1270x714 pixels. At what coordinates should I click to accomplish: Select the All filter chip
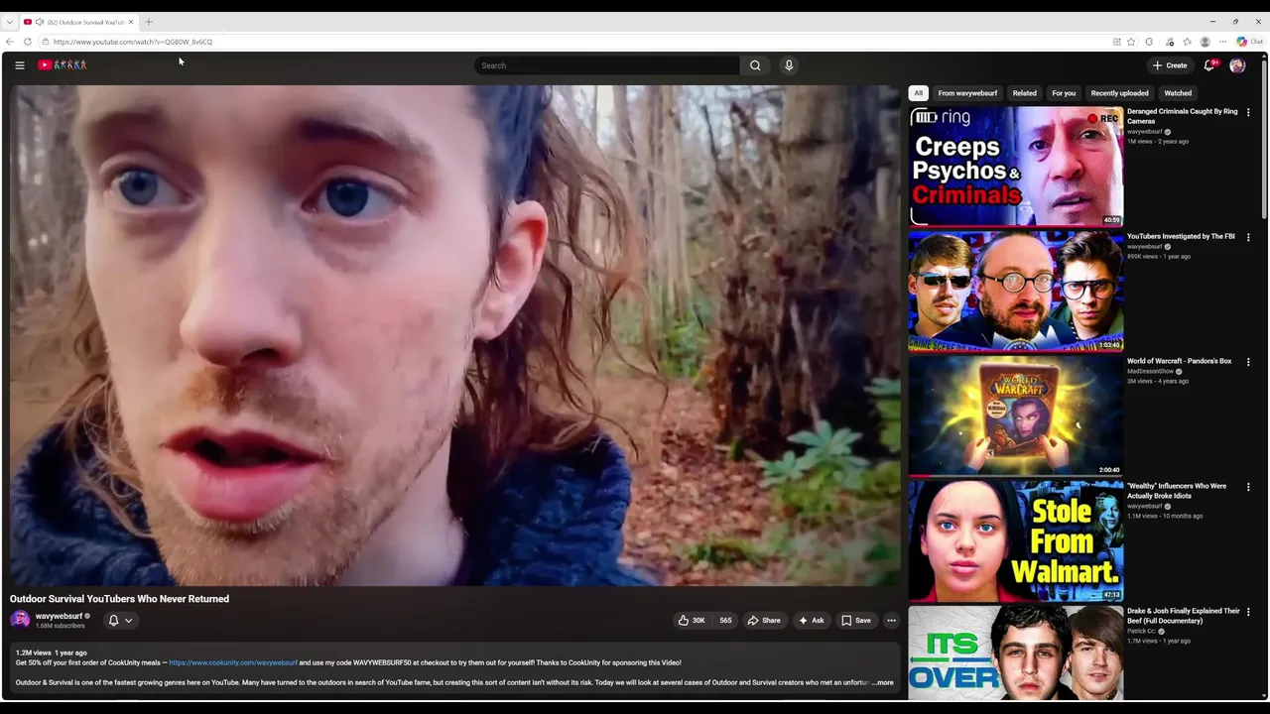[x=919, y=93]
